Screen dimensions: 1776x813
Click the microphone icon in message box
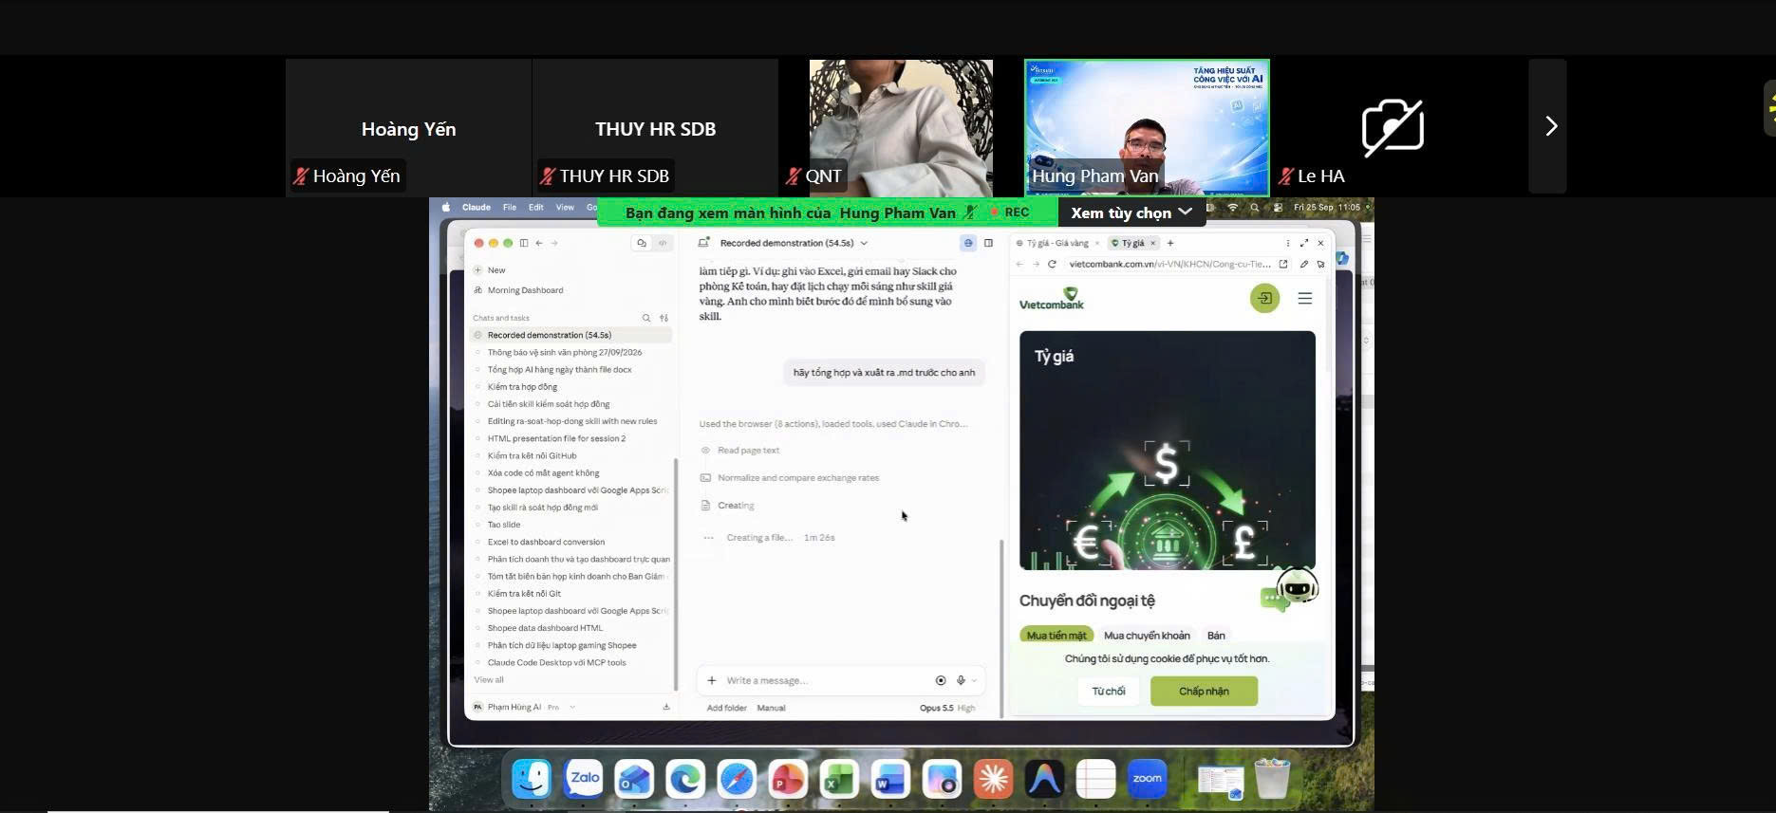tap(961, 680)
